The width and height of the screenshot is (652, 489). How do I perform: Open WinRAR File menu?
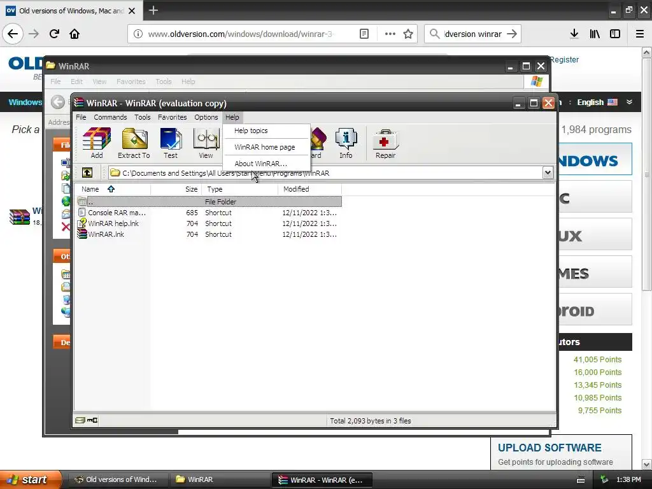81,117
